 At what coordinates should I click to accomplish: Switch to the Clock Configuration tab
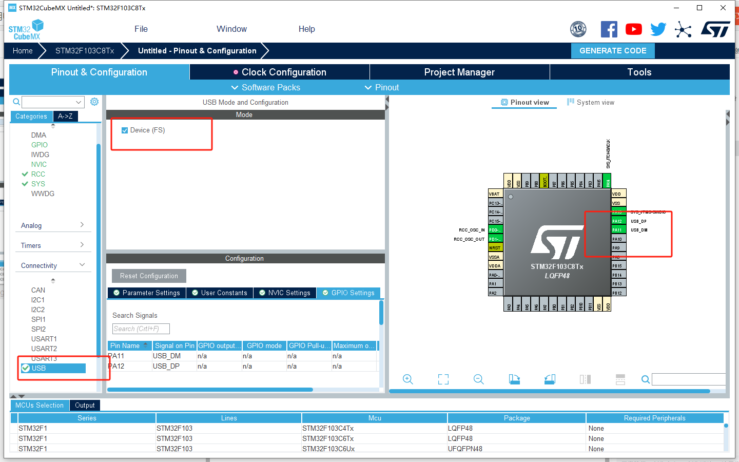pyautogui.click(x=279, y=72)
